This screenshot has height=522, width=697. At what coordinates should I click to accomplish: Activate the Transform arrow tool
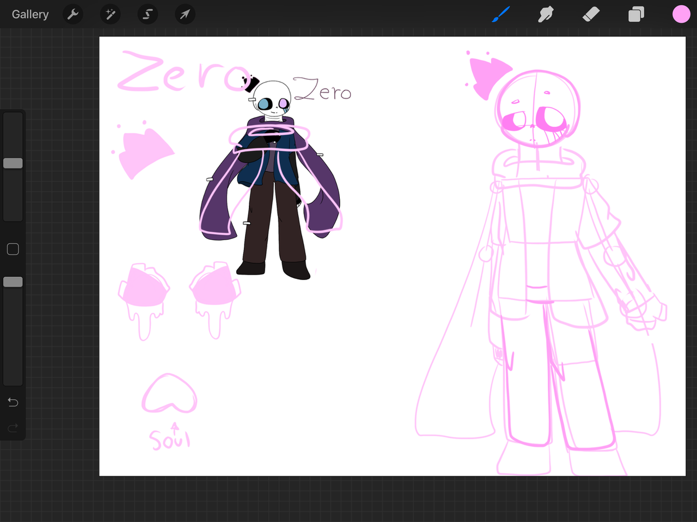[185, 14]
